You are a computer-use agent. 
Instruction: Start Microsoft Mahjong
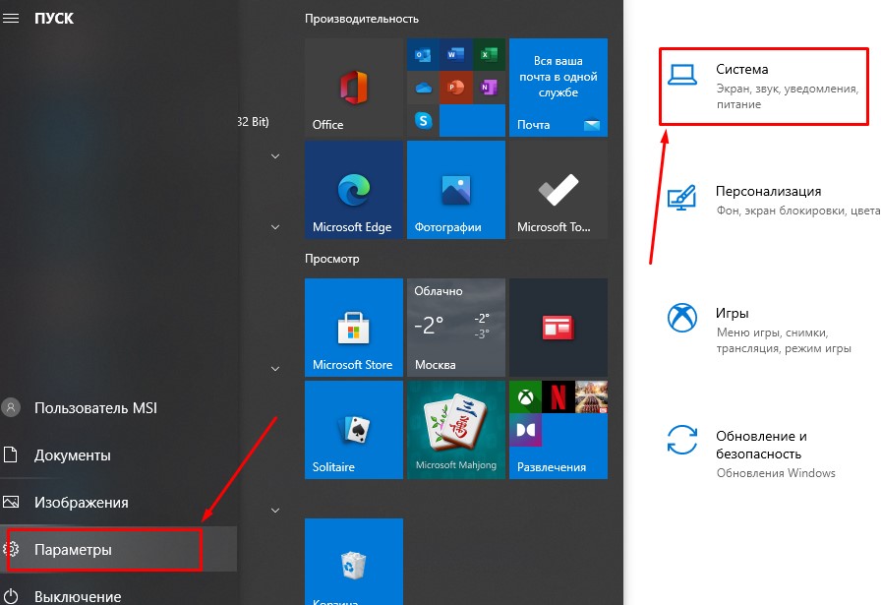(x=455, y=429)
